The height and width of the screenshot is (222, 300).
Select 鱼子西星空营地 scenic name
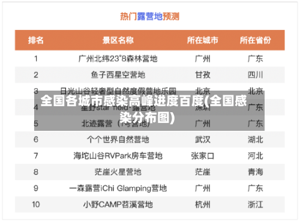click(118, 75)
